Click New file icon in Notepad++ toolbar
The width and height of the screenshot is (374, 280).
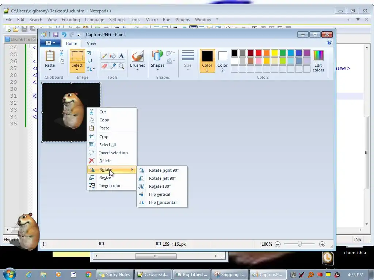coord(8,29)
